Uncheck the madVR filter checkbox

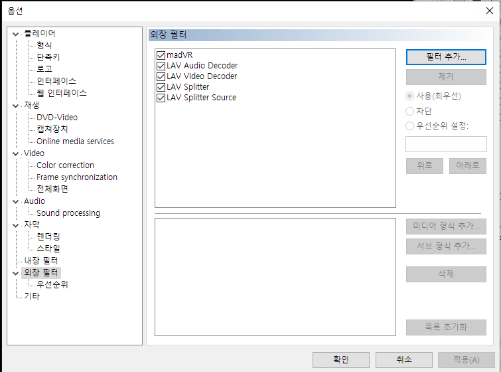(x=161, y=55)
